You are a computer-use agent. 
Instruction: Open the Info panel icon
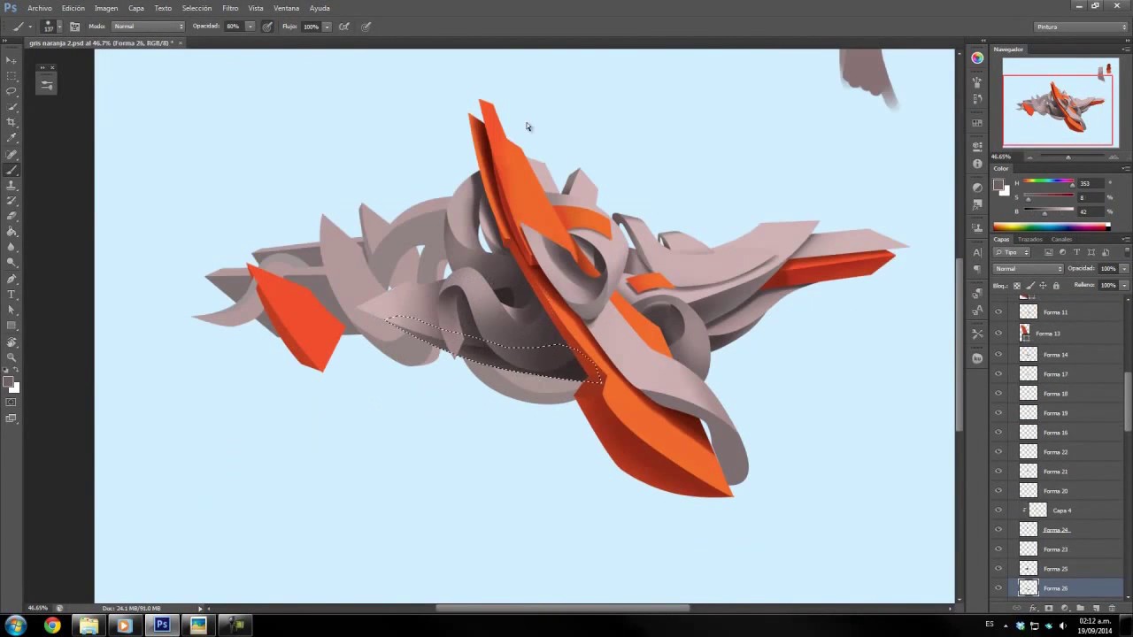[x=977, y=164]
